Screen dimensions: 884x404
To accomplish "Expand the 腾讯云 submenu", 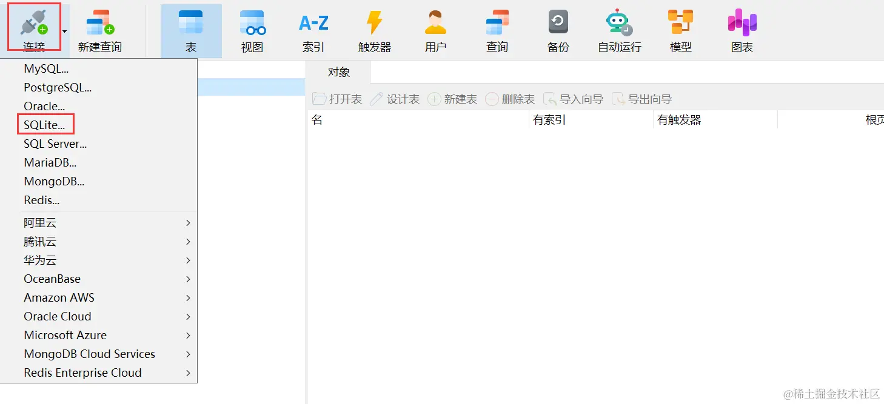I will pyautogui.click(x=99, y=242).
